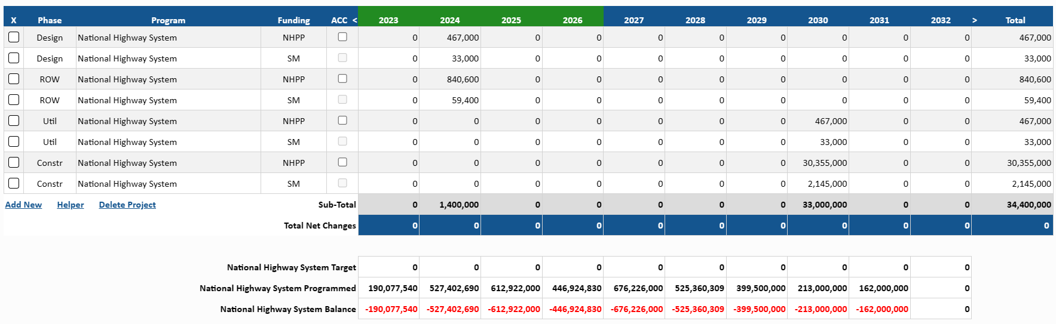Viewport: 1056px width, 324px height.
Task: Click National Highway System Balance label
Action: (288, 309)
